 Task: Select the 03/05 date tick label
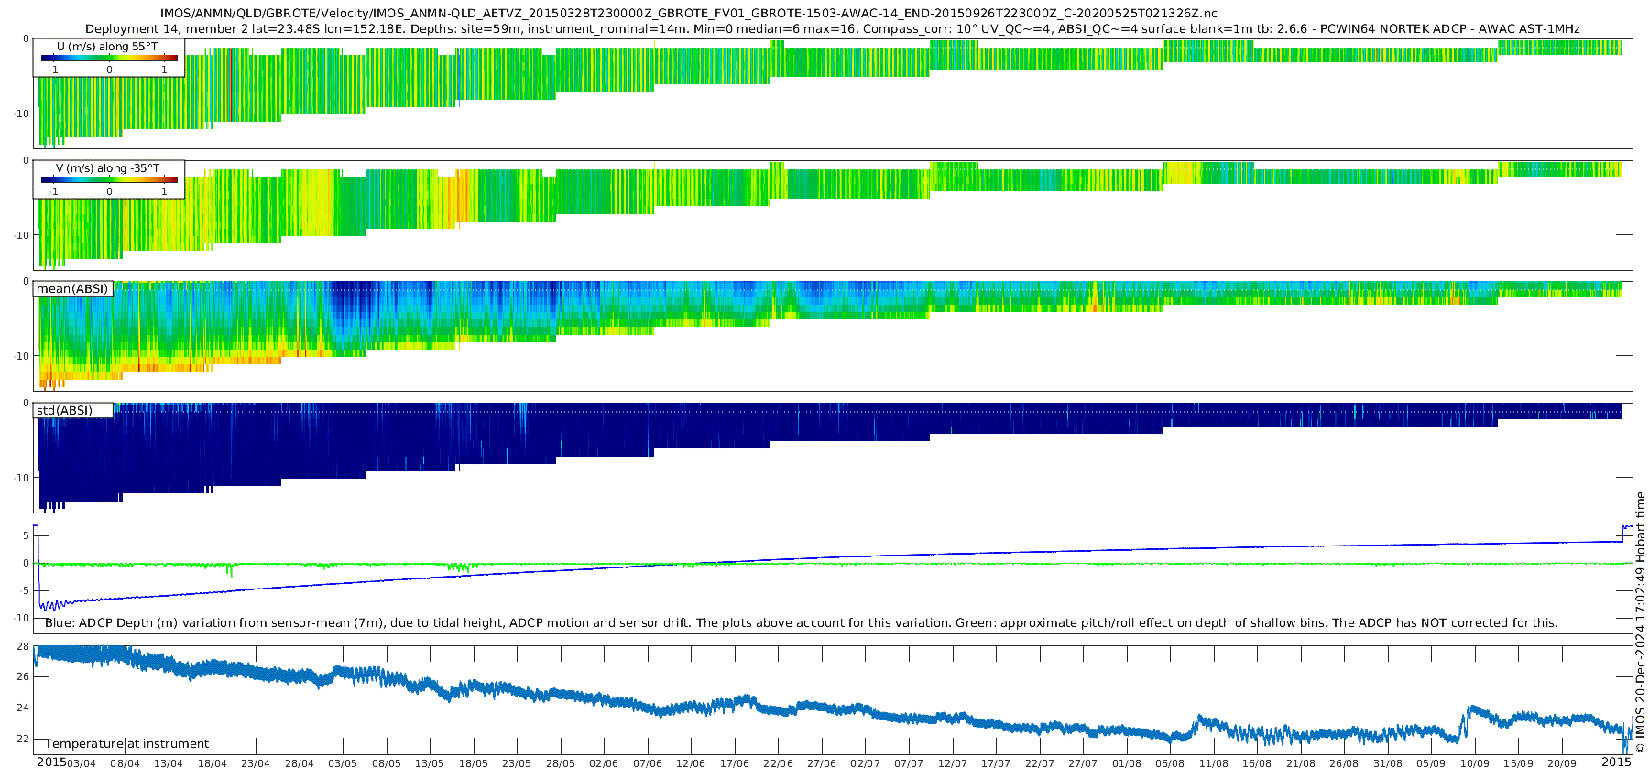(343, 763)
